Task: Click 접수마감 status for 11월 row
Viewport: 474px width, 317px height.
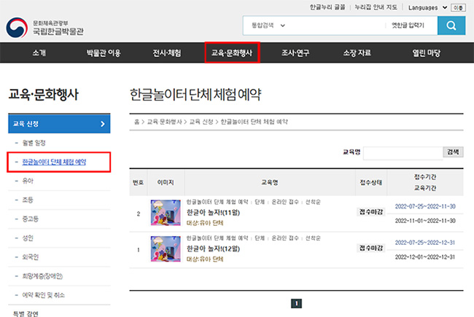Action: (371, 212)
